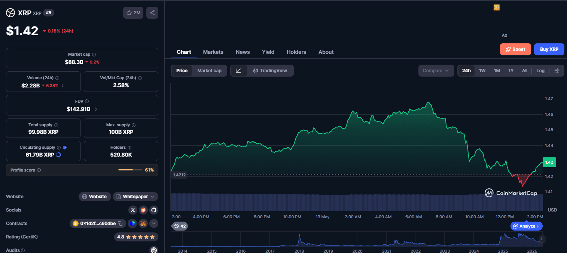Expand FDV details arrow

point(96,109)
